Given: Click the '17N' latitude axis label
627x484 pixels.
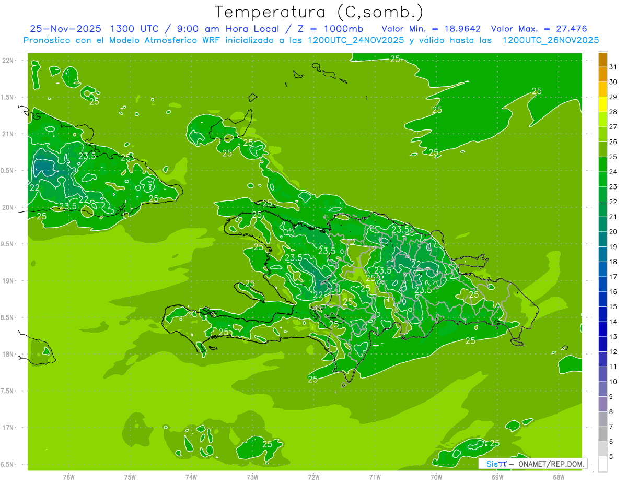Looking at the screenshot, I should tap(8, 428).
